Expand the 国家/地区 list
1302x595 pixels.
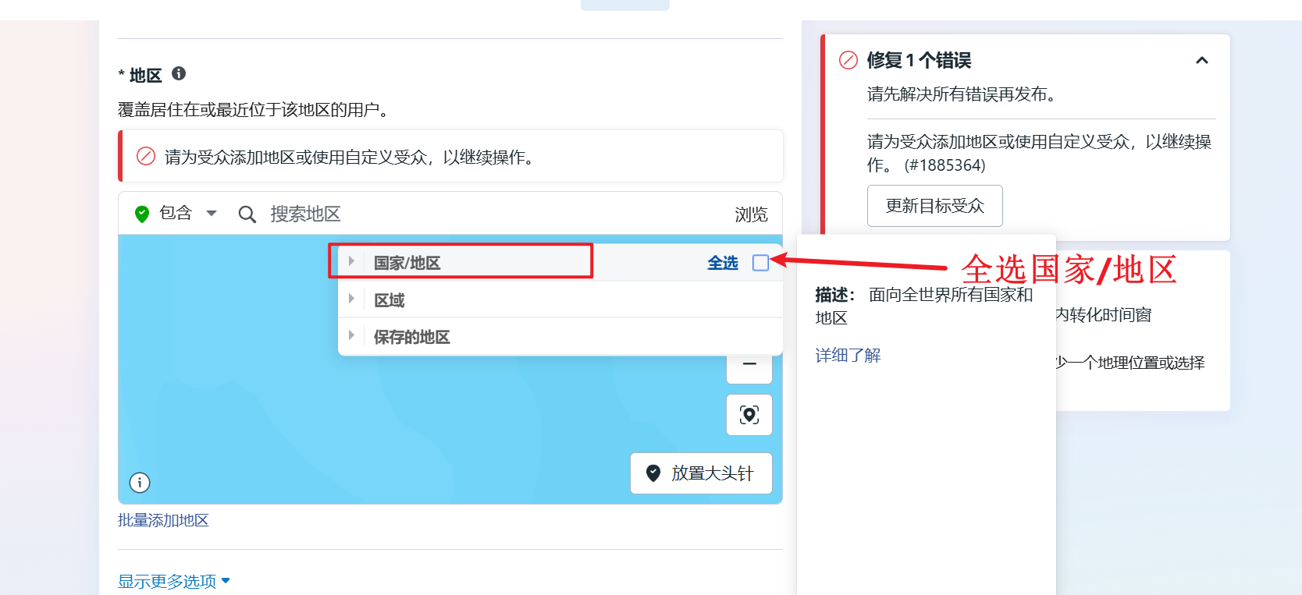pos(352,262)
